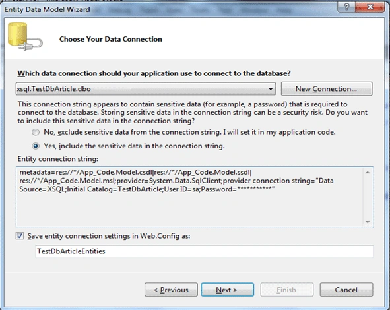
Task: Click the xsql.TestDbArticle.dbo combo box
Action: [x=146, y=89]
